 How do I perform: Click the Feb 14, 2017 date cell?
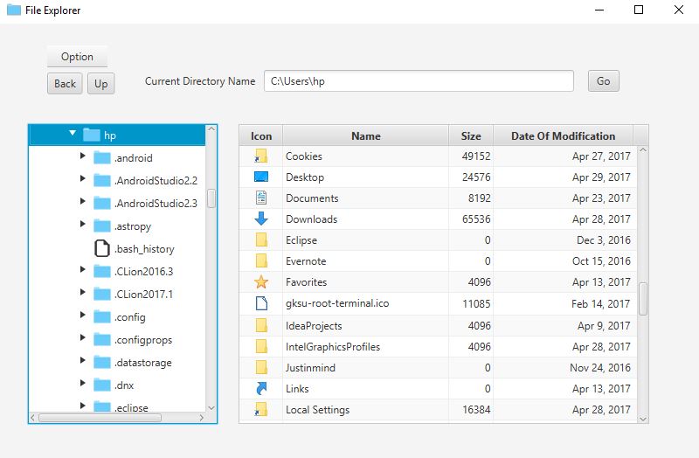564,303
